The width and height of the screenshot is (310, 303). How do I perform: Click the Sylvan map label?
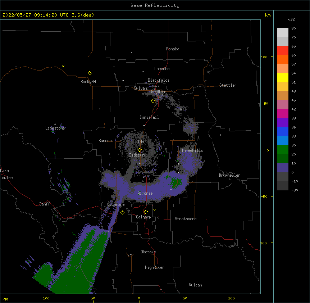[140, 88]
